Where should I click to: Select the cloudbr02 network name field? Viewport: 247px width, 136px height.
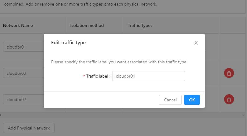click(x=24, y=99)
